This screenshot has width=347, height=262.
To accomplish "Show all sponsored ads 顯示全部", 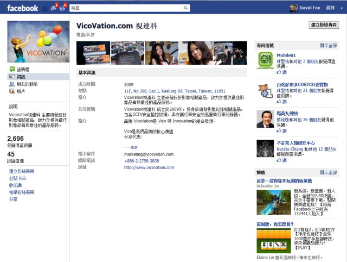I will point(329,172).
